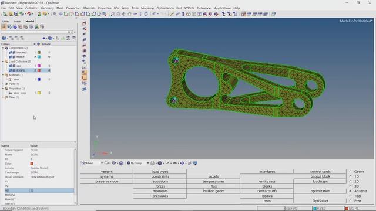
Task: Select the Analysis panel page radio button
Action: coord(351,191)
